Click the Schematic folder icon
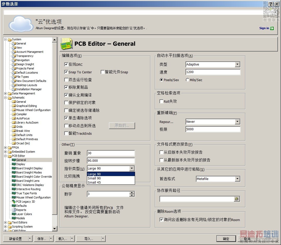This screenshot has width=281, height=245. pyautogui.click(x=10, y=98)
